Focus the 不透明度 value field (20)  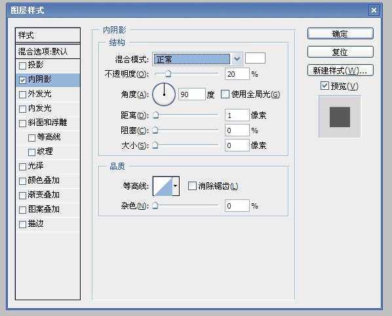point(237,74)
